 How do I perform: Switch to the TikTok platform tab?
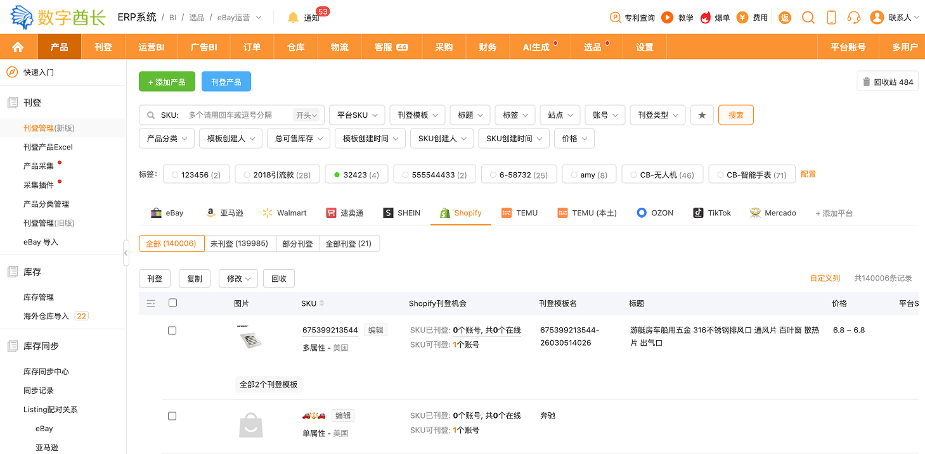712,213
